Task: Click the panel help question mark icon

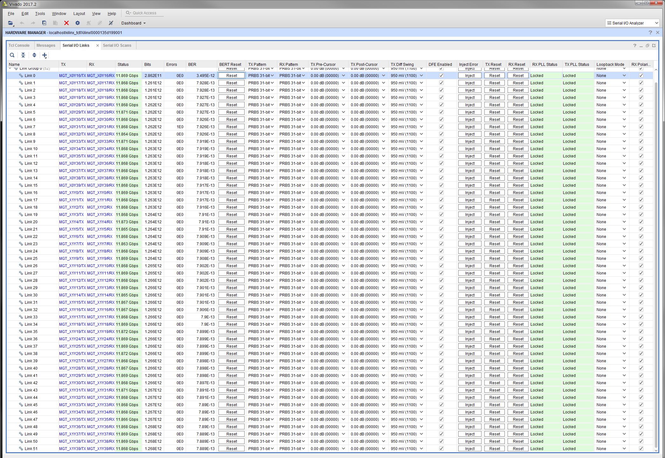Action: 635,45
